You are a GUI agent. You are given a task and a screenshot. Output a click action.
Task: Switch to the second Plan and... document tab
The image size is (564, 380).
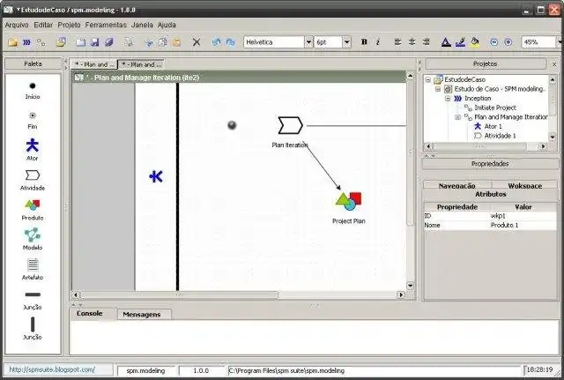pyautogui.click(x=141, y=64)
